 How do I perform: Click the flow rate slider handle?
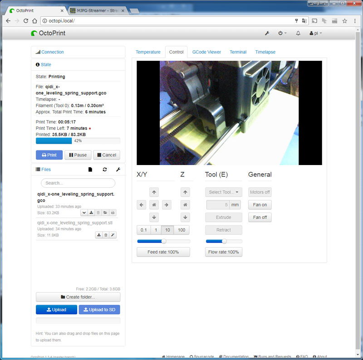click(x=224, y=241)
